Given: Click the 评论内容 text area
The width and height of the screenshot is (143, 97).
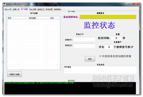Looking at the screenshot, I should tap(100, 70).
